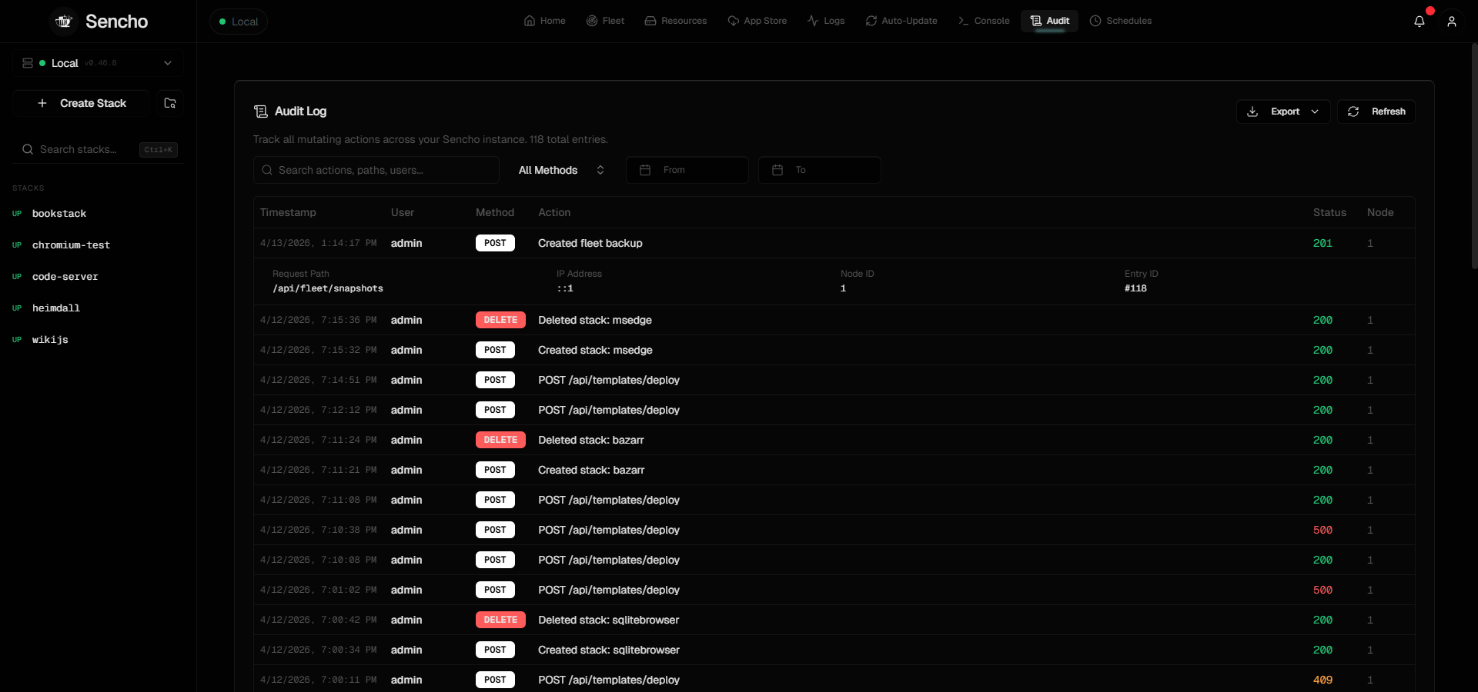Open the Schedules tab

1121,21
